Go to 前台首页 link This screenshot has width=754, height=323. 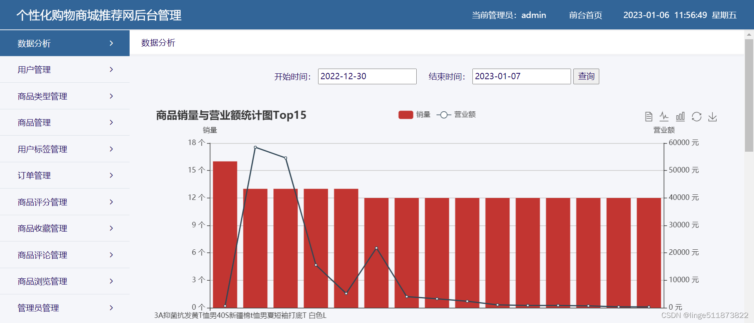point(586,15)
